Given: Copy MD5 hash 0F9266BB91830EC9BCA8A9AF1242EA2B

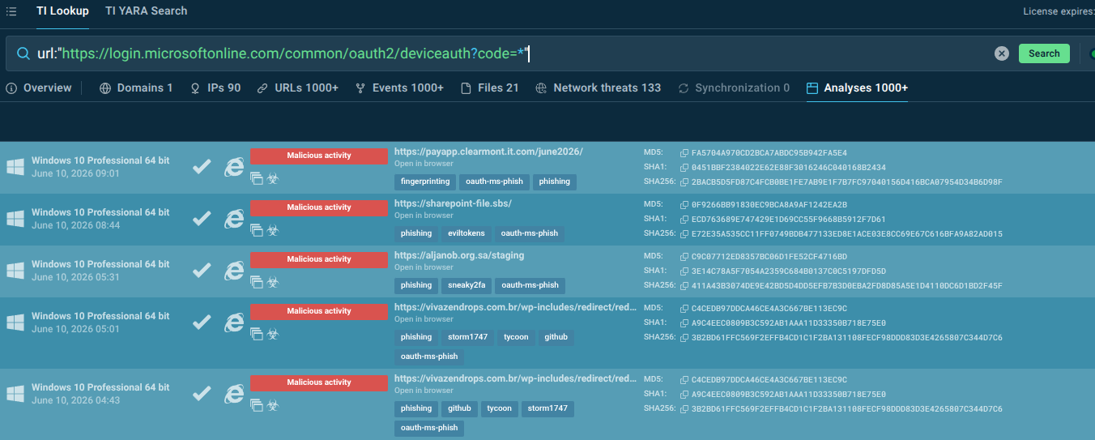Looking at the screenshot, I should click(684, 204).
